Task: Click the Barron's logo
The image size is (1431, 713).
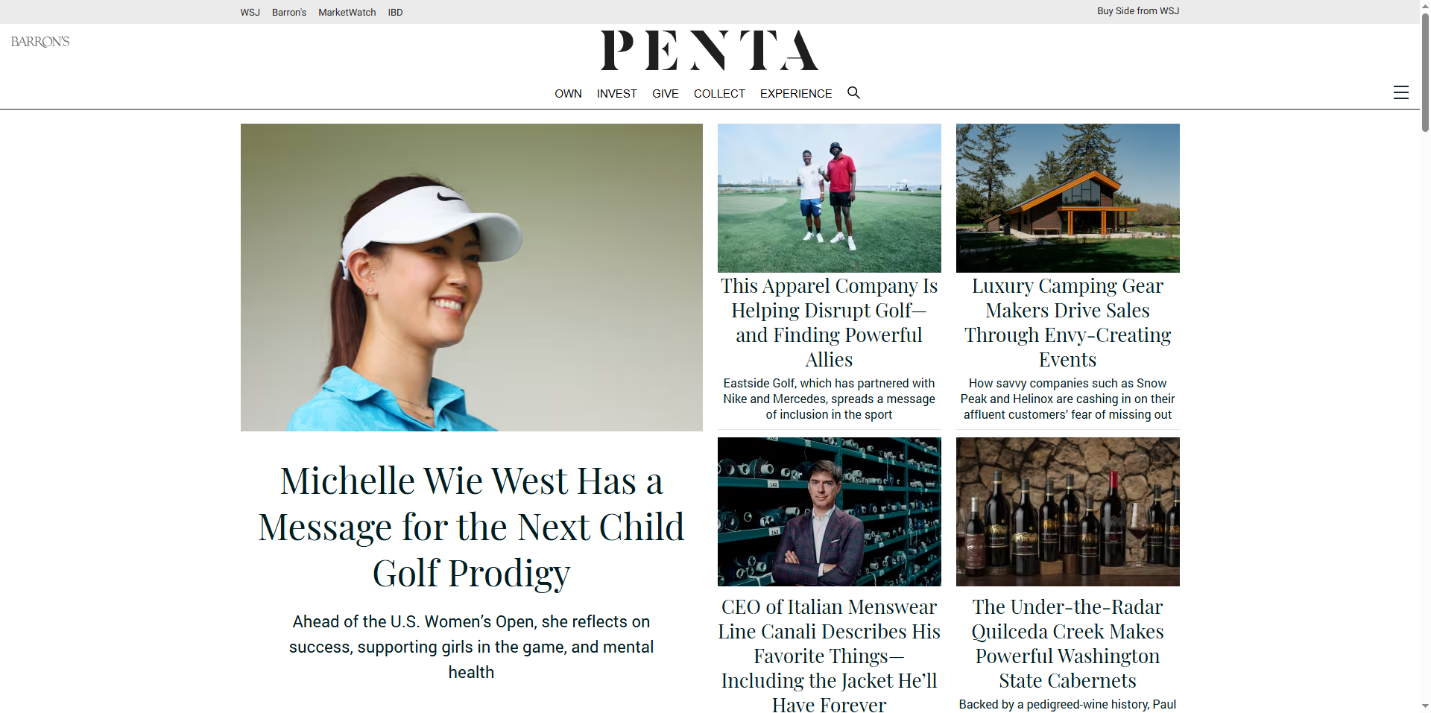Action: (x=40, y=42)
